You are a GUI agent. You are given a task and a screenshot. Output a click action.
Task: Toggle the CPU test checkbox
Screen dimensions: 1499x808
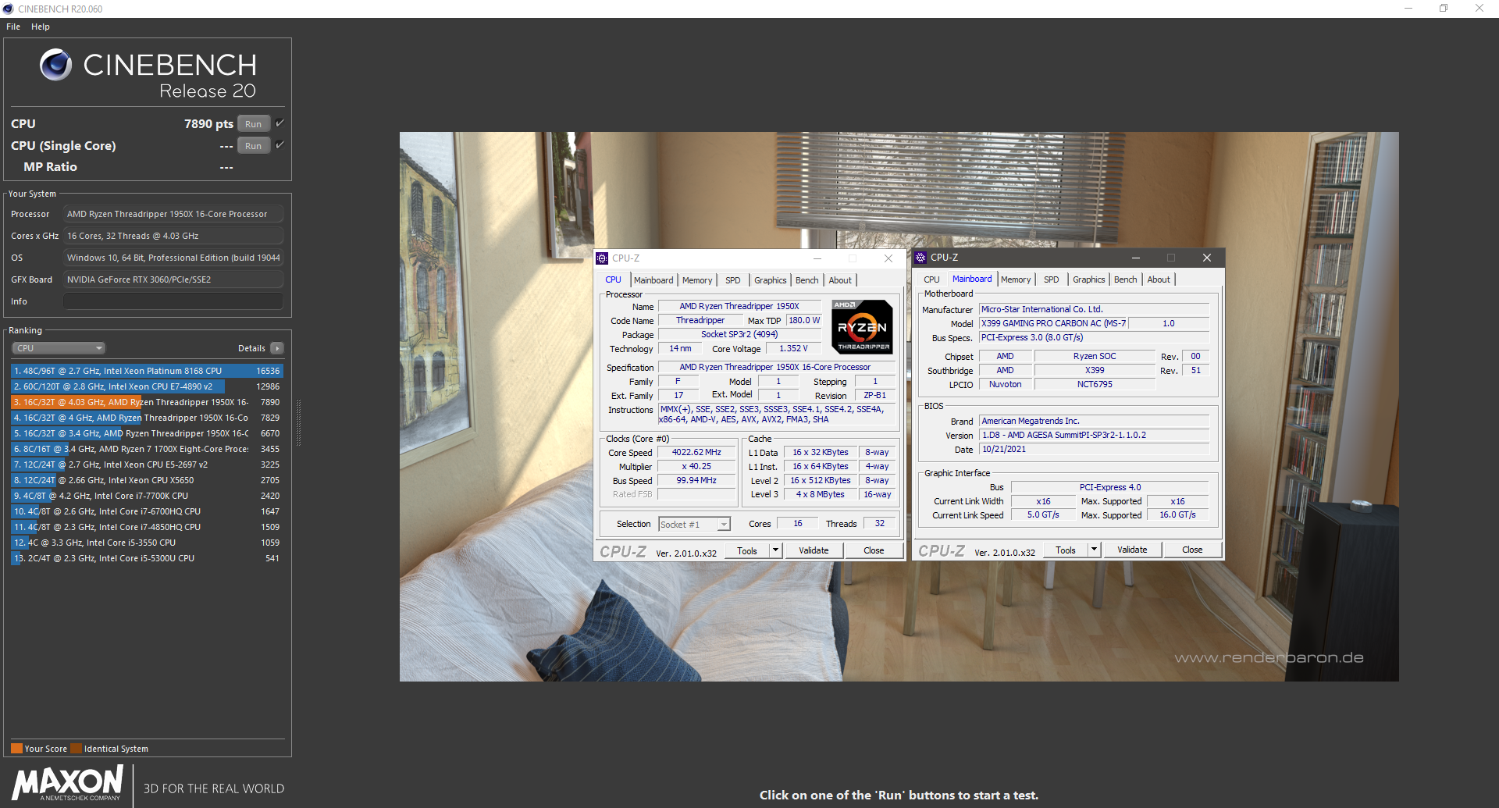(280, 123)
